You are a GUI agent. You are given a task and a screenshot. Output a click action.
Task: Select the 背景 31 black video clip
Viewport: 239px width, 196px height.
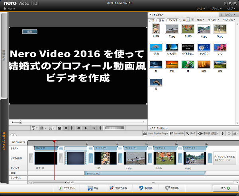tap(46, 158)
